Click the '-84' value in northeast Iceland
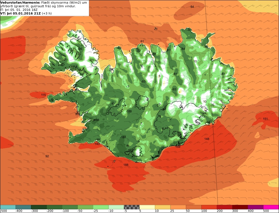The height and width of the screenshot is (213, 279). (x=183, y=49)
